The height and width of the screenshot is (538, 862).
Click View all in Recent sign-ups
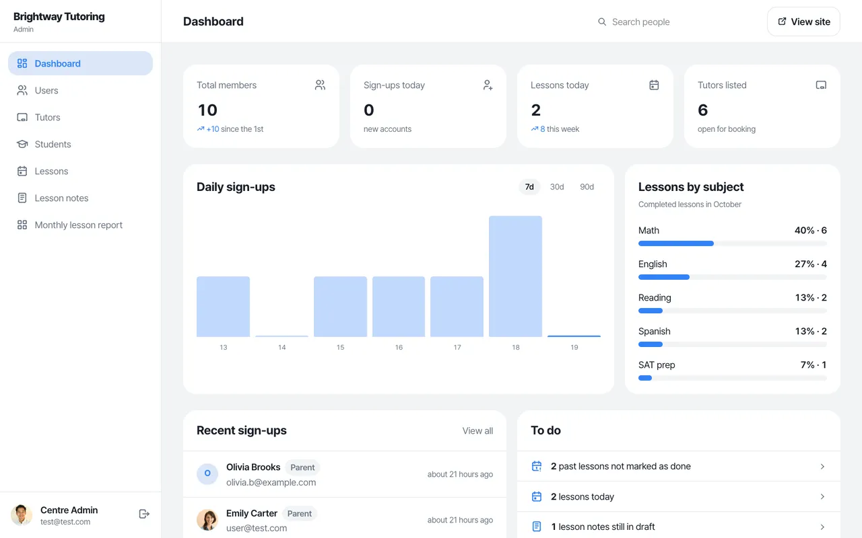tap(477, 430)
